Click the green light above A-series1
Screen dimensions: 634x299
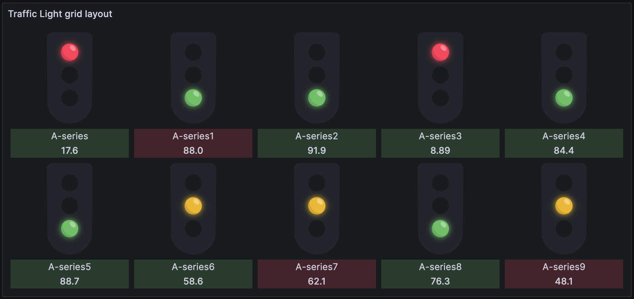point(193,98)
